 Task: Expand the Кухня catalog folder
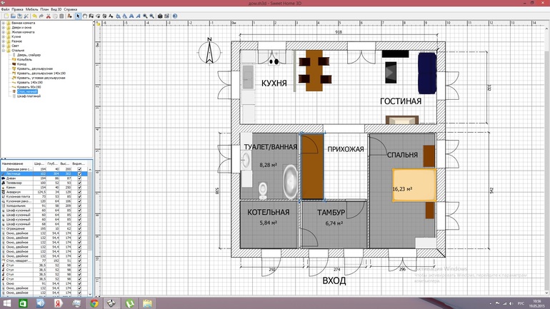pyautogui.click(x=3, y=36)
